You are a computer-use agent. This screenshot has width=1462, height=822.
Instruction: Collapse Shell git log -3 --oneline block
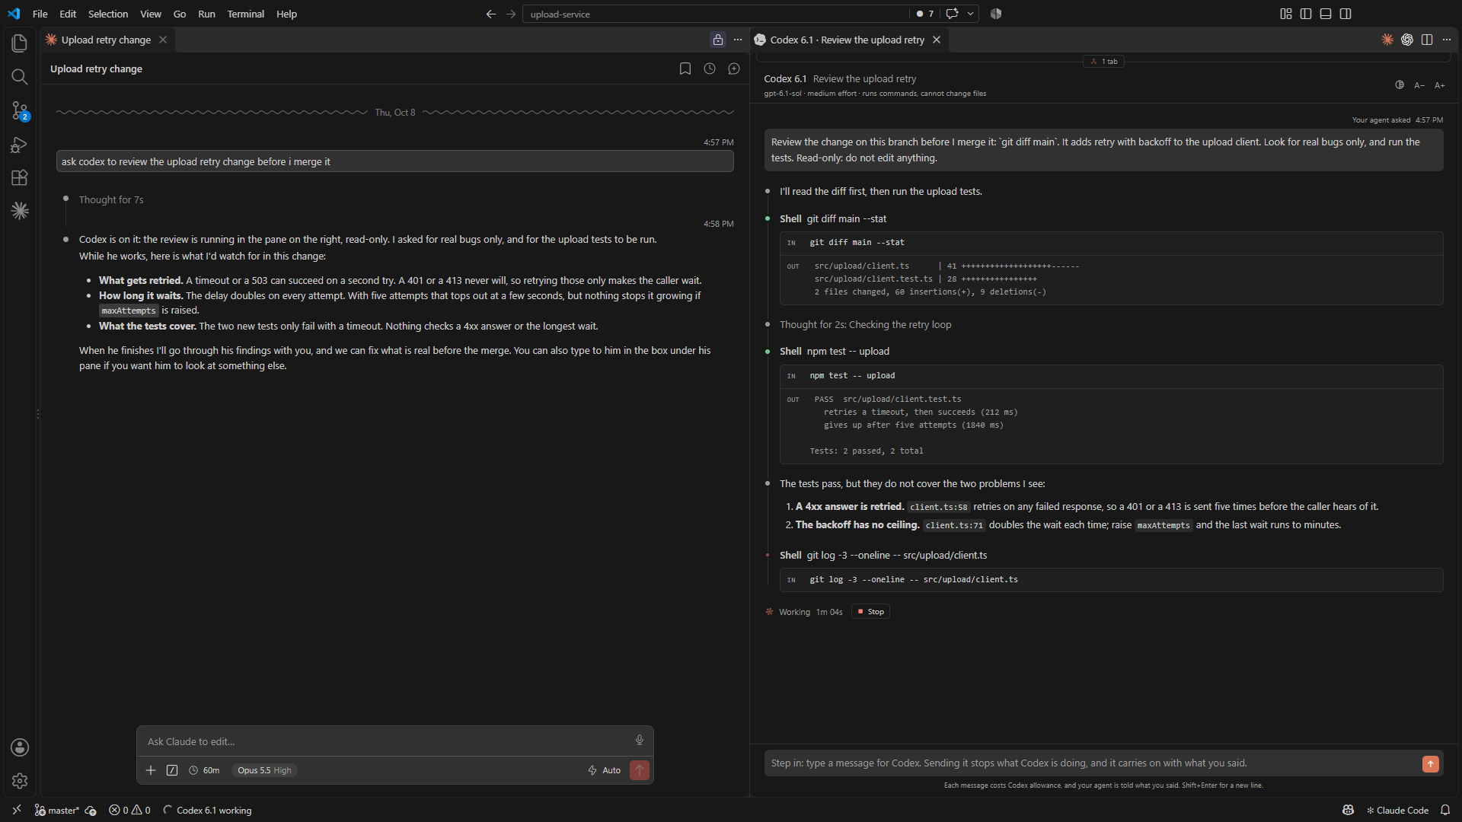[883, 555]
